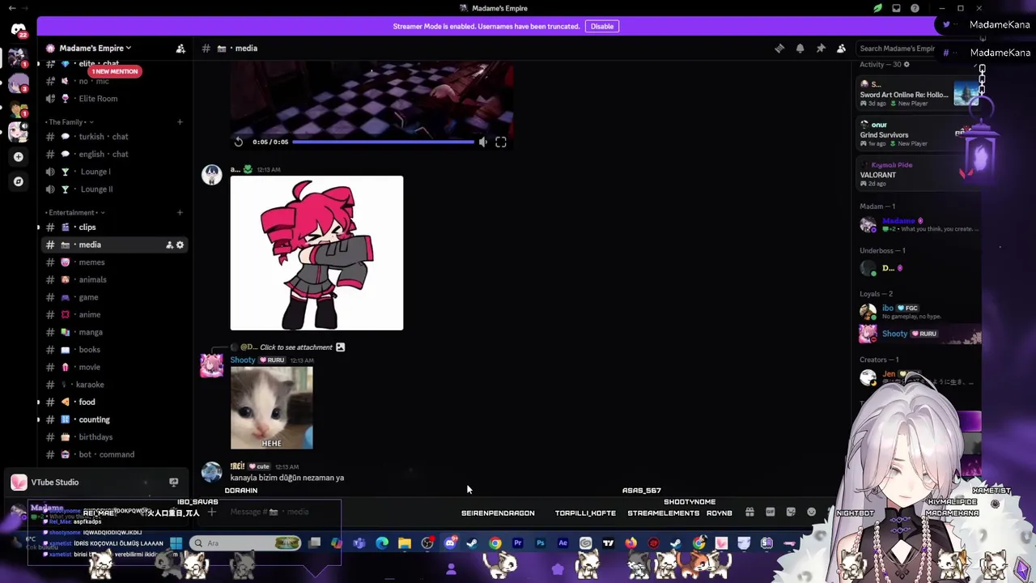The image size is (1036, 583).
Task: Open the manga channel
Action: [x=114, y=332]
